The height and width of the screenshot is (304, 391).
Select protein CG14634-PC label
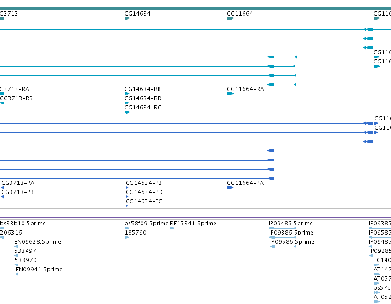144,201
